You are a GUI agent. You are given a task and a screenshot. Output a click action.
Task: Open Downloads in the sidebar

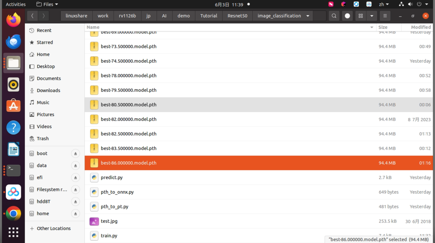point(48,90)
